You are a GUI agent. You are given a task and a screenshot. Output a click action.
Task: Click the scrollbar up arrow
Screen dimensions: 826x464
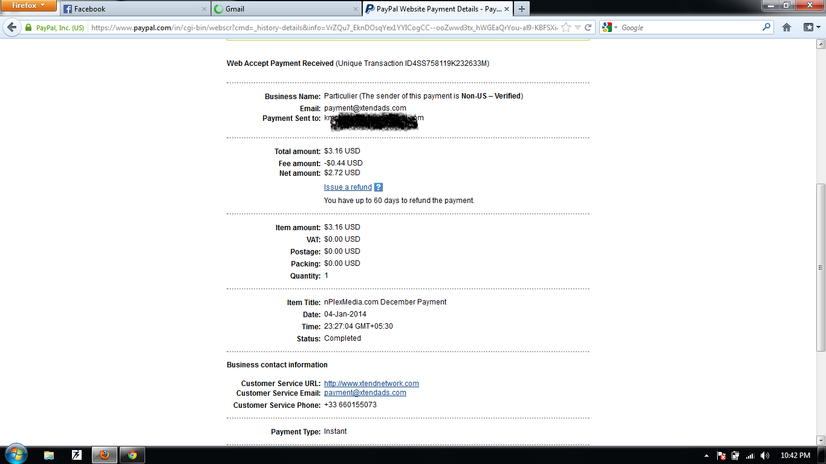[x=821, y=44]
